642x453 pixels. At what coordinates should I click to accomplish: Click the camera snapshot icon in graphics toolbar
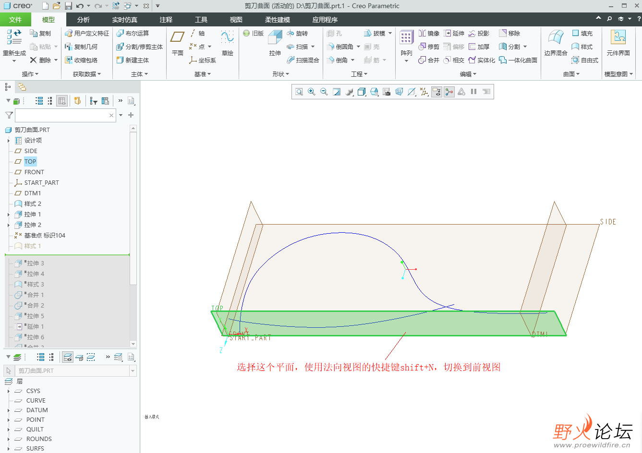(387, 92)
